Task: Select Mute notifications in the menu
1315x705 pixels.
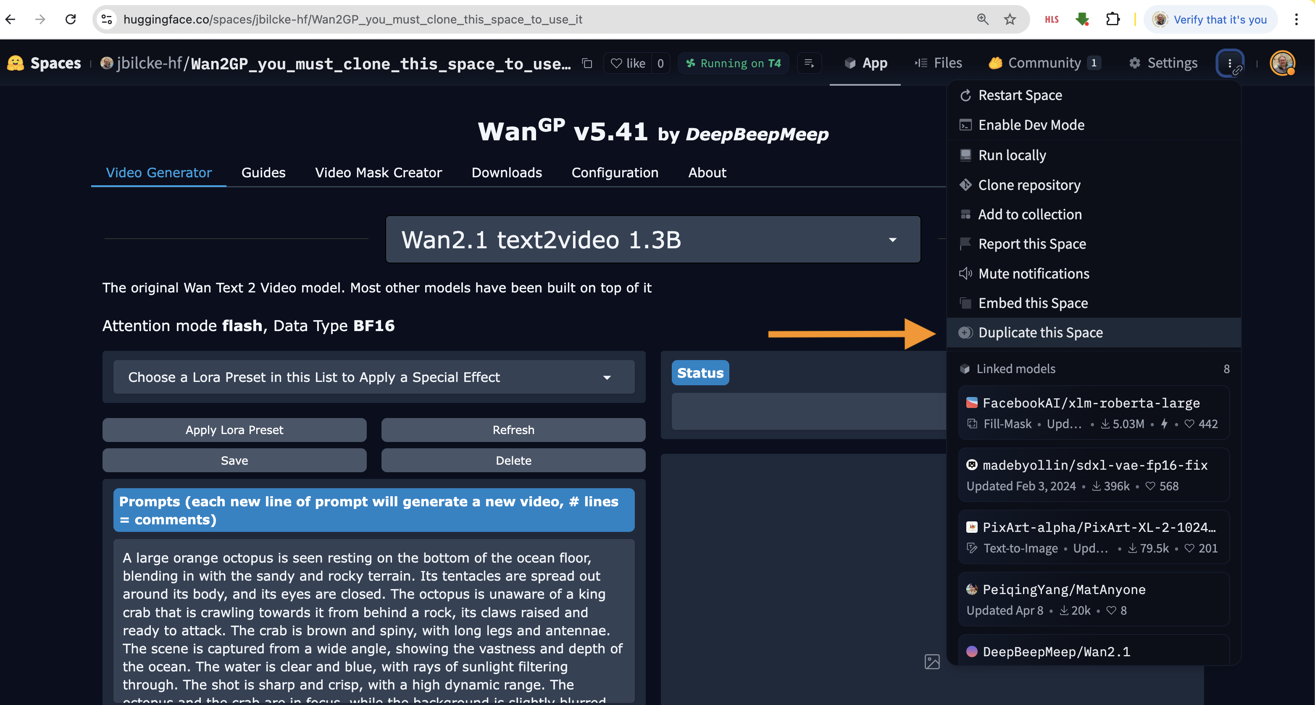Action: pyautogui.click(x=1033, y=274)
